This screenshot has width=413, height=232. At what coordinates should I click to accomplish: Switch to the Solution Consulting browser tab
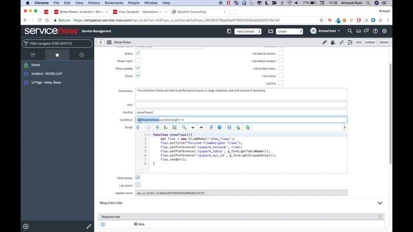click(x=192, y=12)
